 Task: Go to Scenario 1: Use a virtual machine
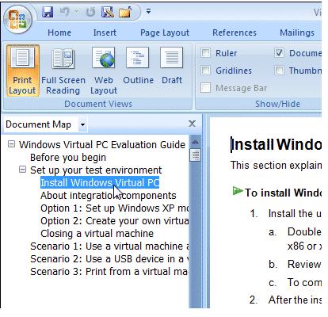(109, 246)
